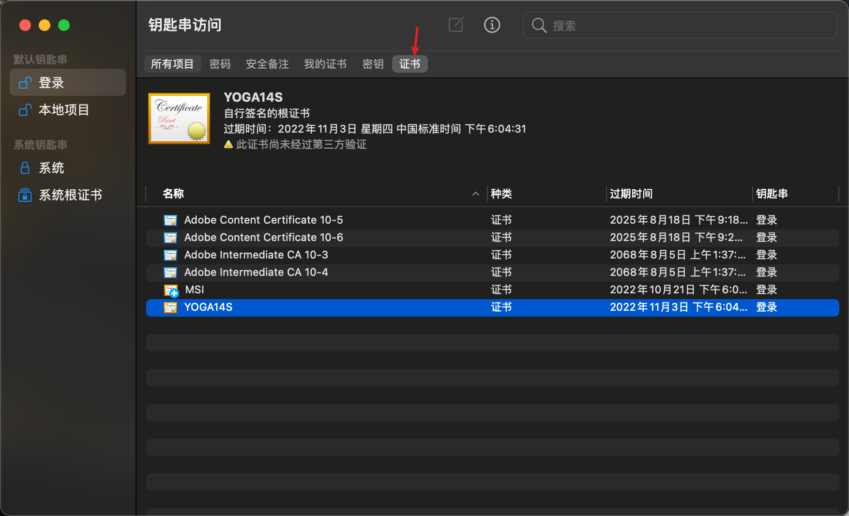Switch to the 所有项目 tab
The height and width of the screenshot is (516, 849).
(172, 64)
